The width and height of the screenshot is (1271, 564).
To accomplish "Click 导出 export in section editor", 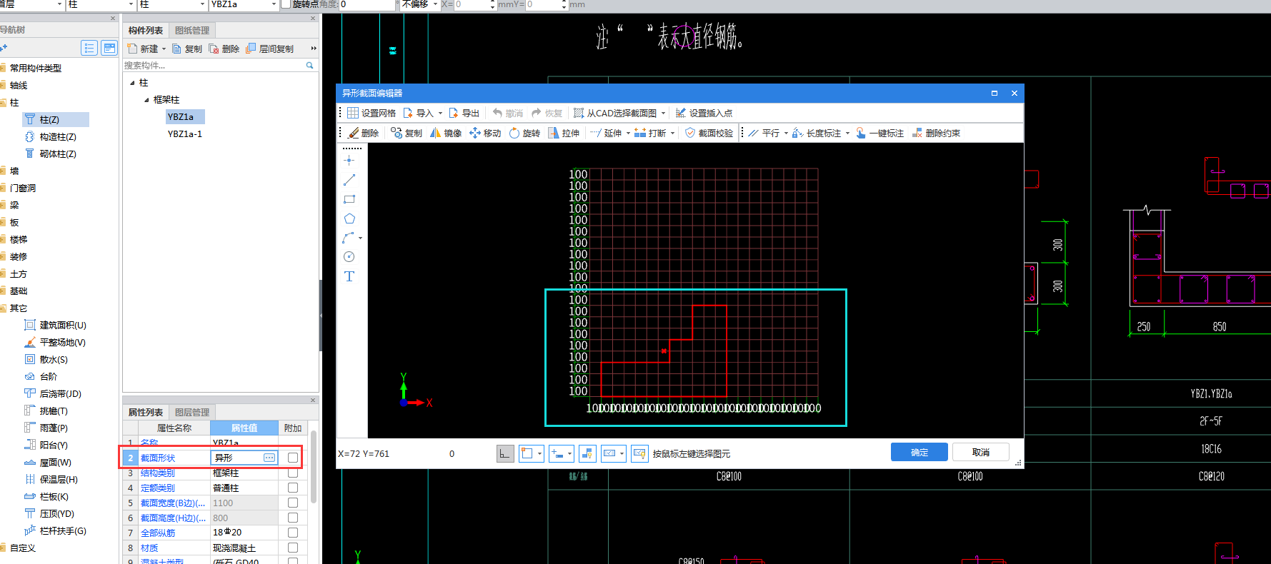I will coord(464,113).
